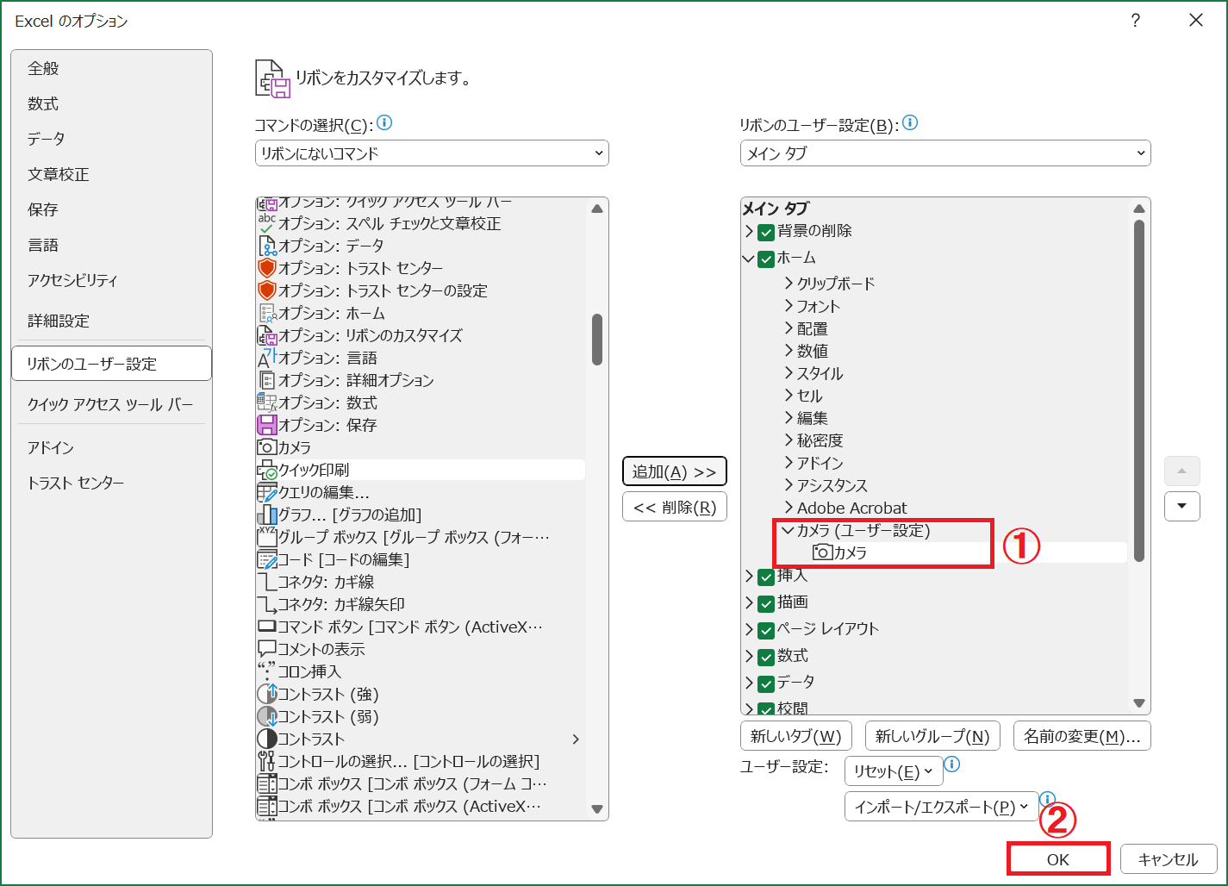Open the コマンドの選択 dropdown

pos(432,153)
